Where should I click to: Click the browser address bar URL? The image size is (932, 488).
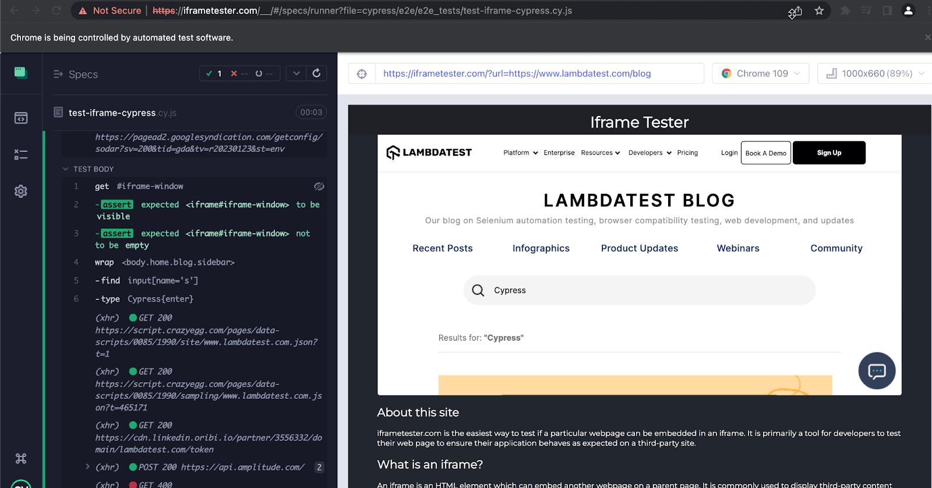pyautogui.click(x=362, y=10)
